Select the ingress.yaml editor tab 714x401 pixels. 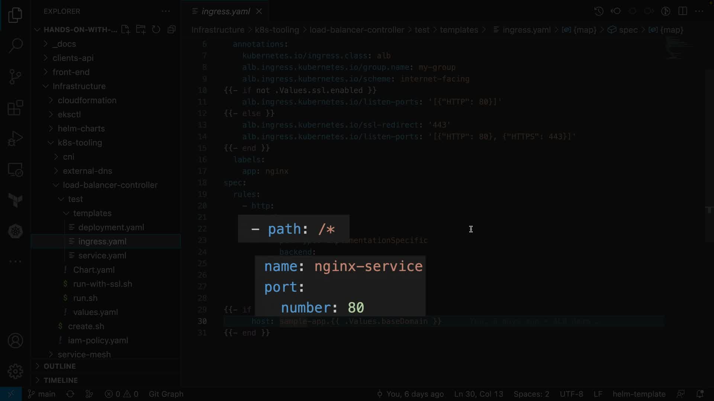[x=225, y=12]
